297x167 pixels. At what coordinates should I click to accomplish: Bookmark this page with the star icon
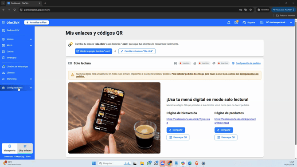(x=250, y=10)
